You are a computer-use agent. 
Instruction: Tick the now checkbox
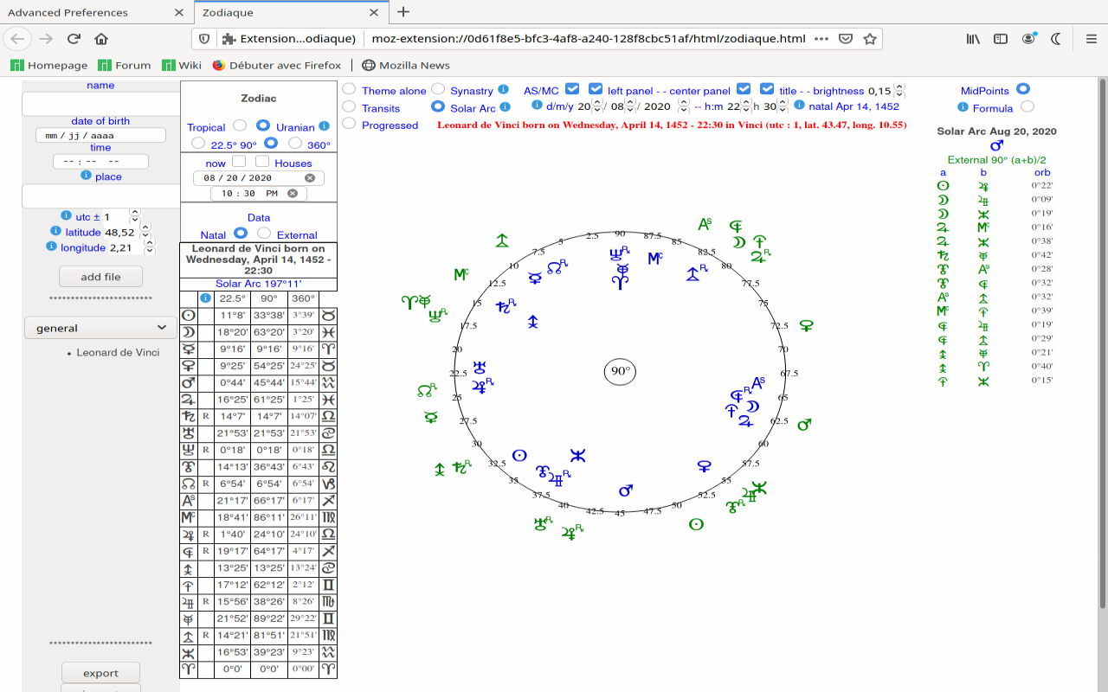(238, 161)
